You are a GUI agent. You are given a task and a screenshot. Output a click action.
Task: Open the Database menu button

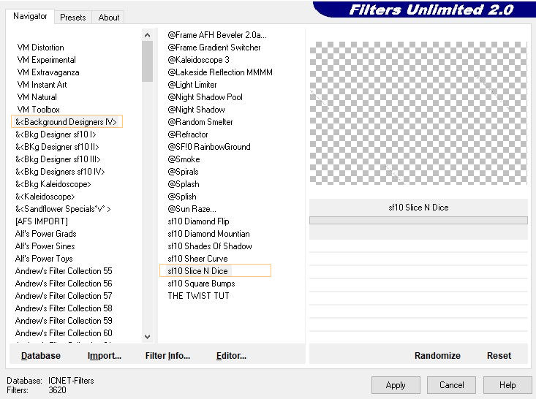pos(41,356)
